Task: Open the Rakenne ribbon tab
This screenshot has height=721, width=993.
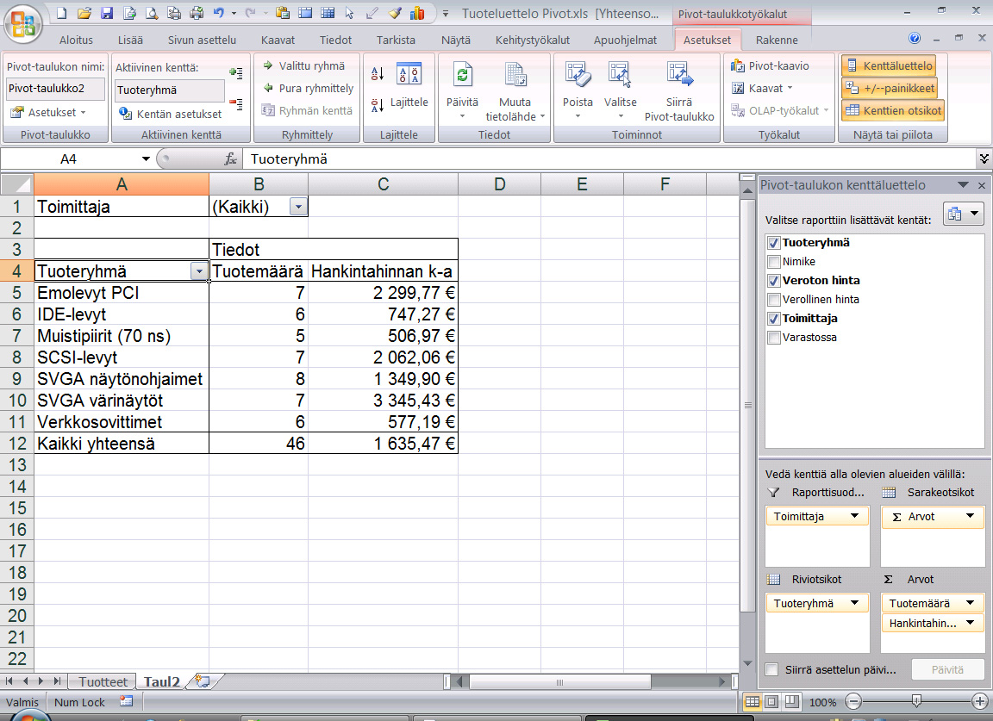Action: 777,40
